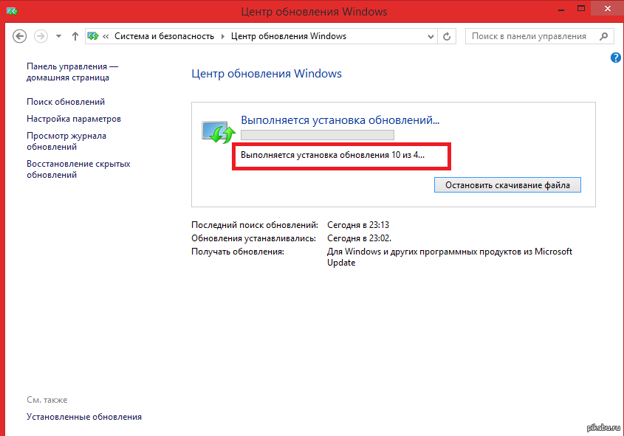This screenshot has width=624, height=436.
Task: Click the Back navigation arrow button
Action: 20,36
